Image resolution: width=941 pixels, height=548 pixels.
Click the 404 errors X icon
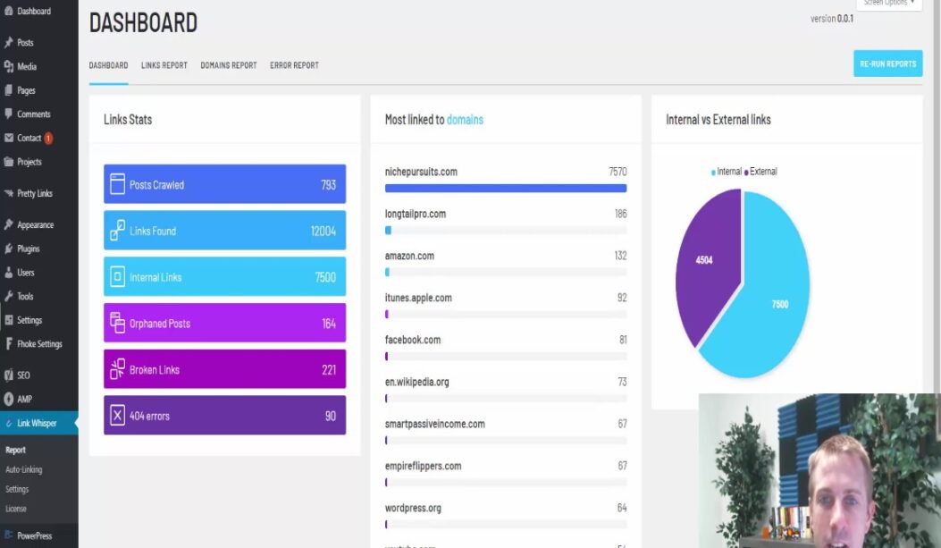pyautogui.click(x=117, y=416)
